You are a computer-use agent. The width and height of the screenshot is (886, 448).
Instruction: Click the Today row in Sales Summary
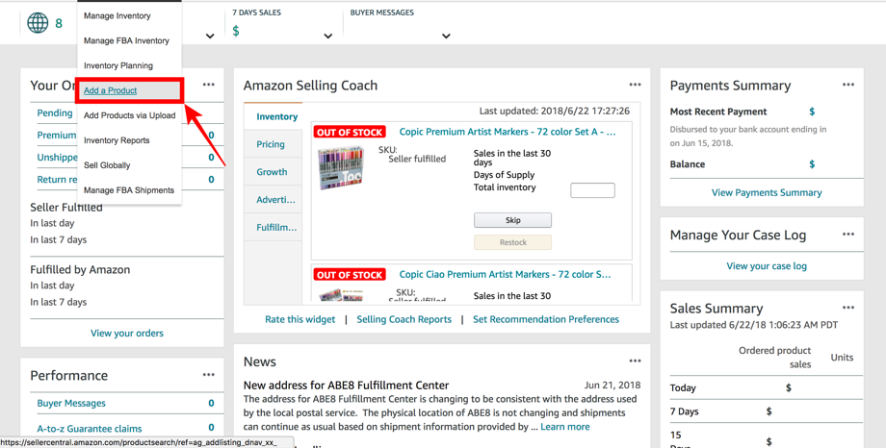pyautogui.click(x=767, y=387)
